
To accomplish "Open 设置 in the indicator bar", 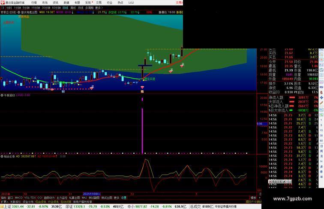I will coord(123,198).
